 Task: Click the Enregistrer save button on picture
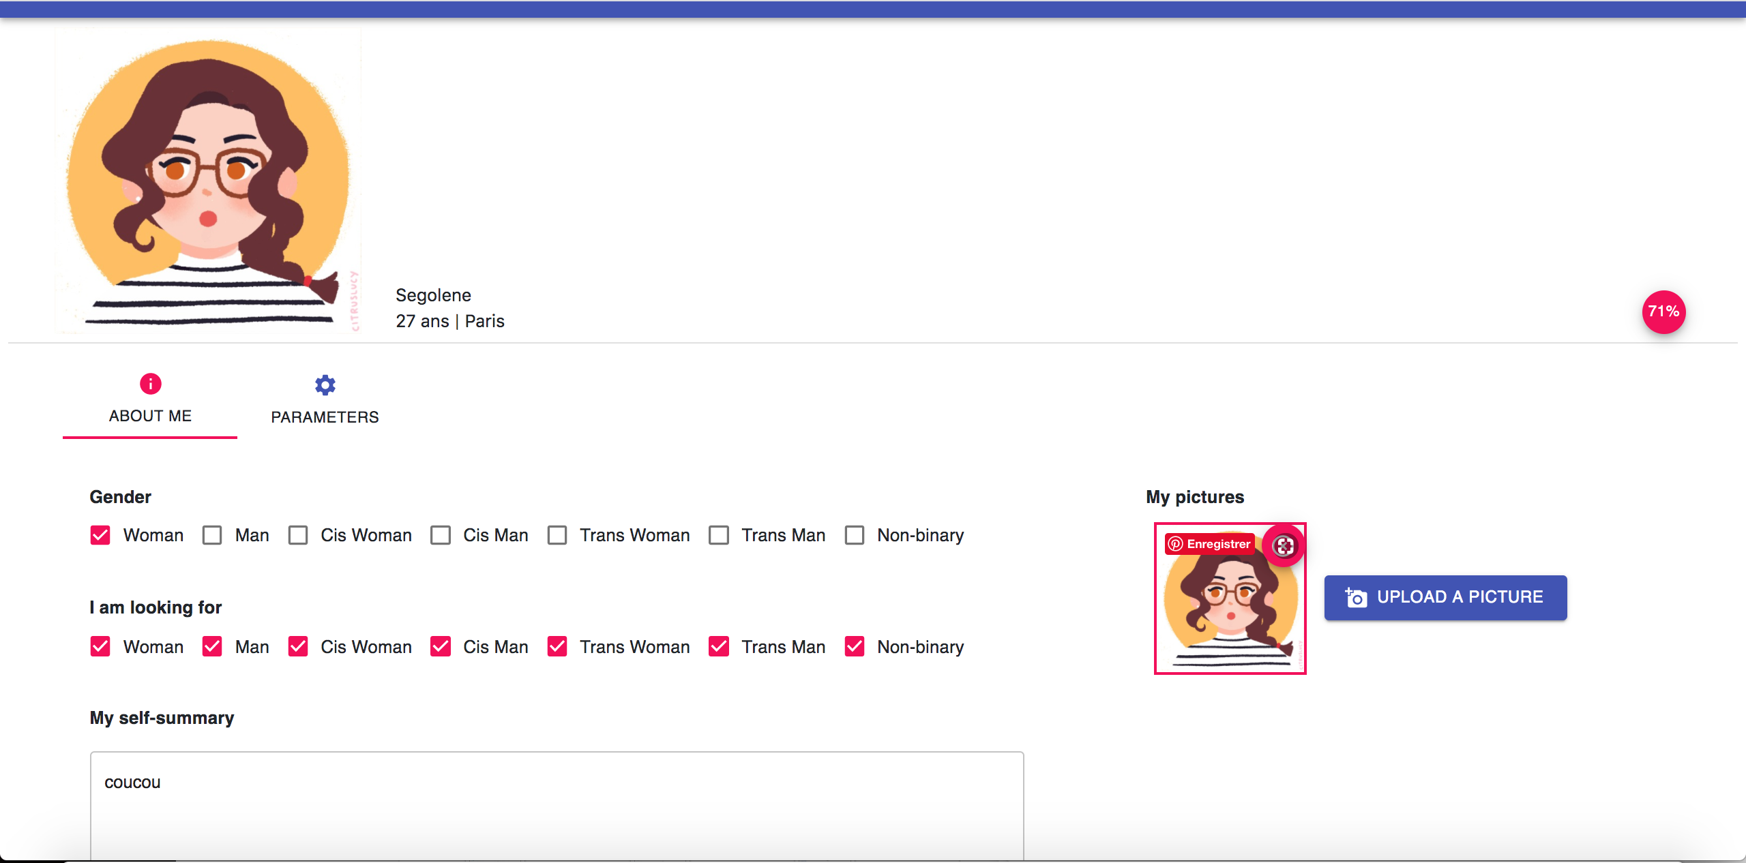tap(1210, 544)
